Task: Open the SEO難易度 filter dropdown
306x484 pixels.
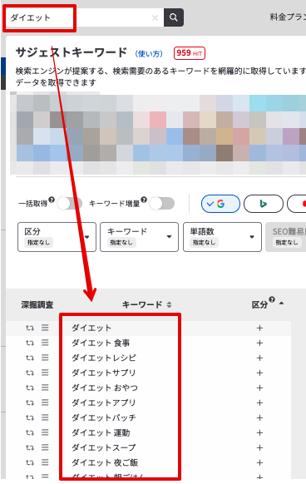Action: (x=285, y=237)
